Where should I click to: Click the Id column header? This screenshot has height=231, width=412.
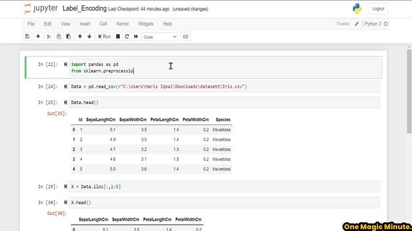80,120
